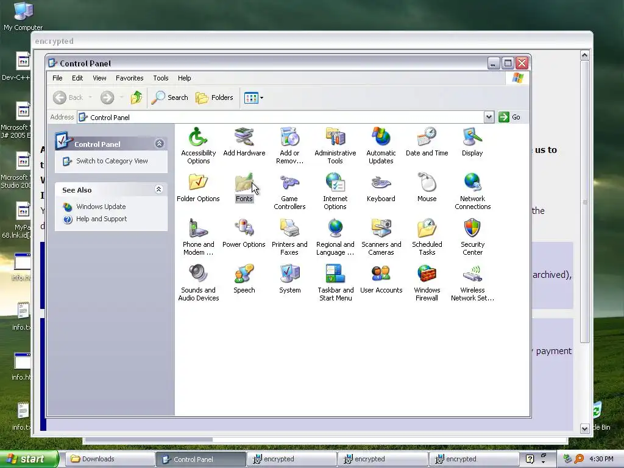The width and height of the screenshot is (624, 468).
Task: Open the Edit menu
Action: (77, 78)
